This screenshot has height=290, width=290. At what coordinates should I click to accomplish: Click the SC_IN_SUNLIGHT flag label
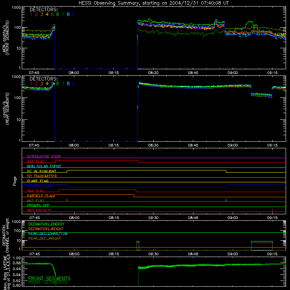point(42,171)
